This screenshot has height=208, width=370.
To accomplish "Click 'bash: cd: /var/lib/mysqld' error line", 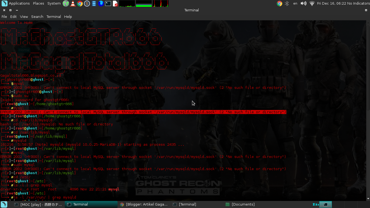I will coord(57,124).
